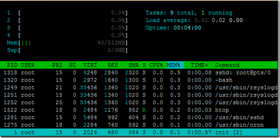Select the rsyslogd row with PID 1252
This screenshot has width=280, height=138.
coord(139,102)
